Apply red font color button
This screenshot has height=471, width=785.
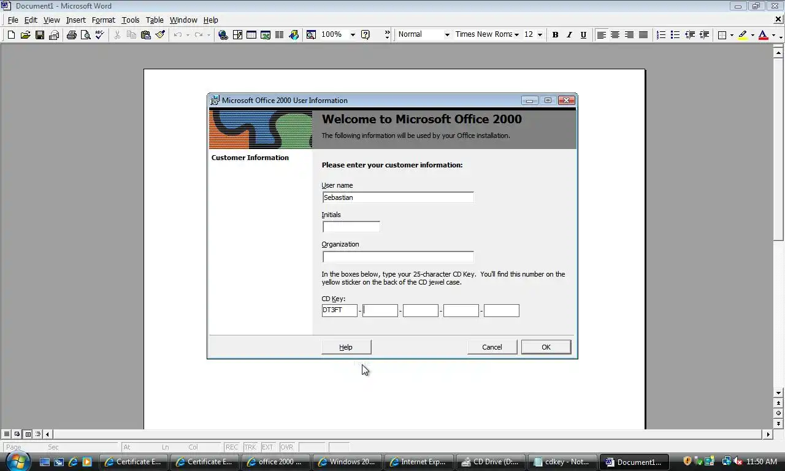point(763,35)
